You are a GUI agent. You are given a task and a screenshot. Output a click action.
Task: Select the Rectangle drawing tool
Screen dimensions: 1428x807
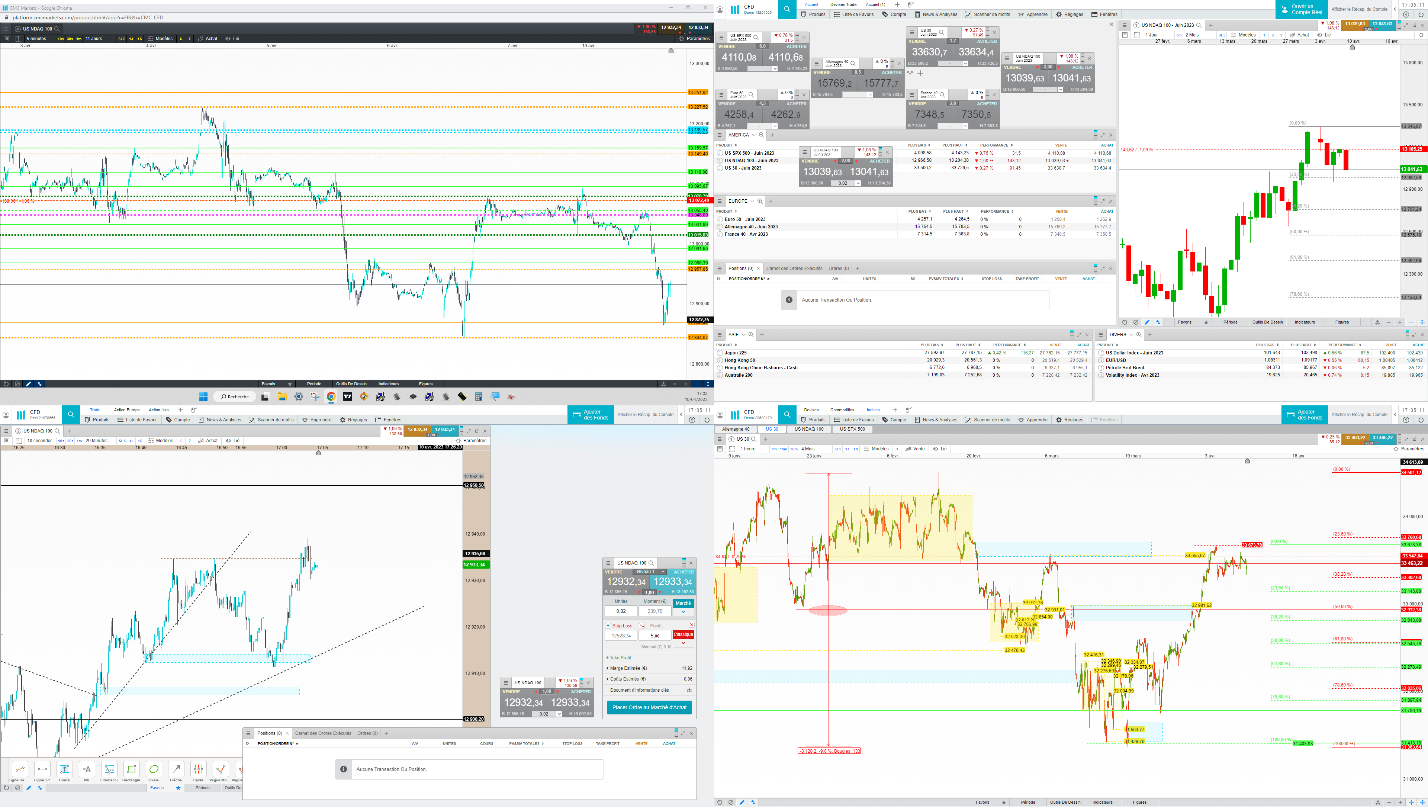pos(131,769)
